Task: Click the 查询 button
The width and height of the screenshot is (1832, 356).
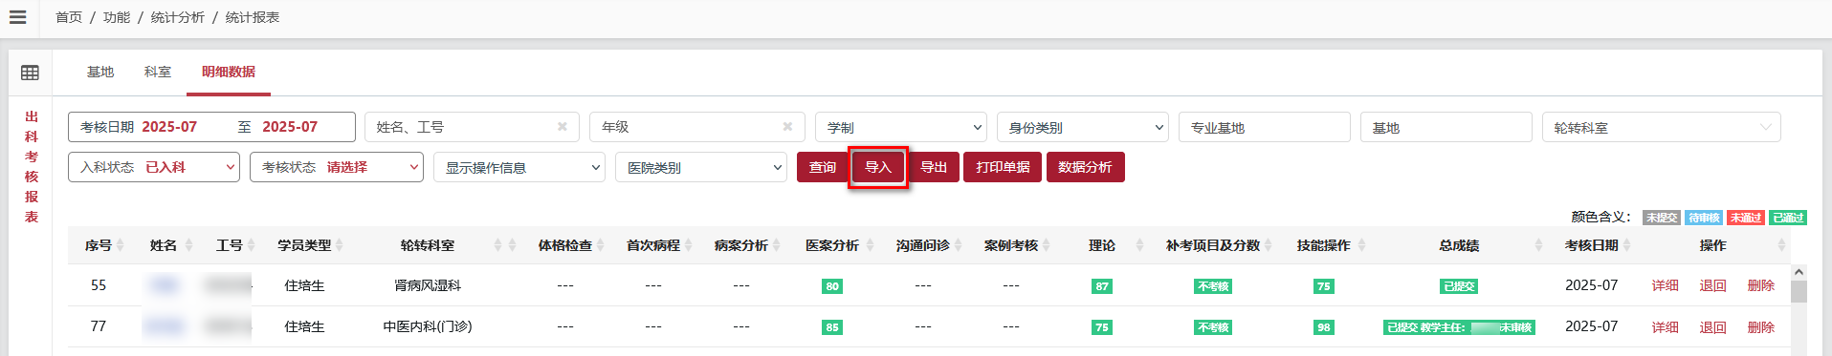Action: point(823,167)
